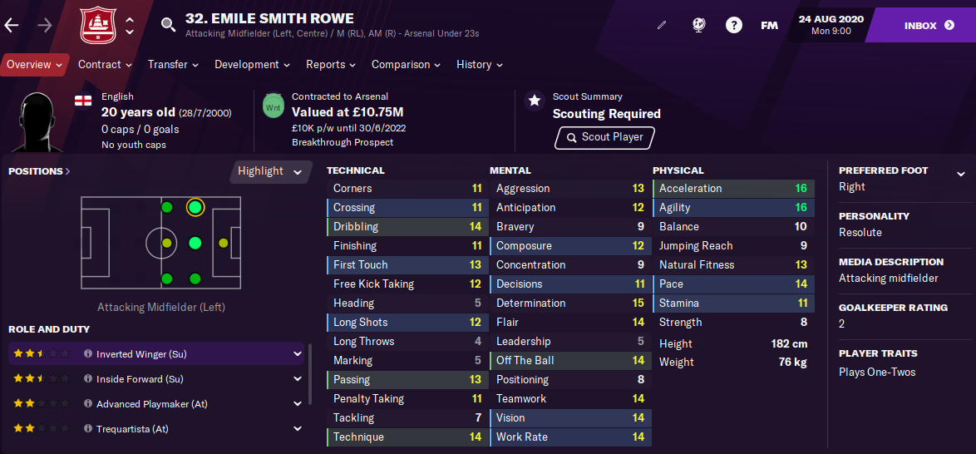This screenshot has width=976, height=454.
Task: Expand the Preferred Foot panel chevron
Action: click(960, 174)
